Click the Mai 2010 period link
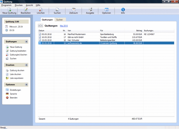The height and width of the screenshot is (129, 179). pos(64,26)
